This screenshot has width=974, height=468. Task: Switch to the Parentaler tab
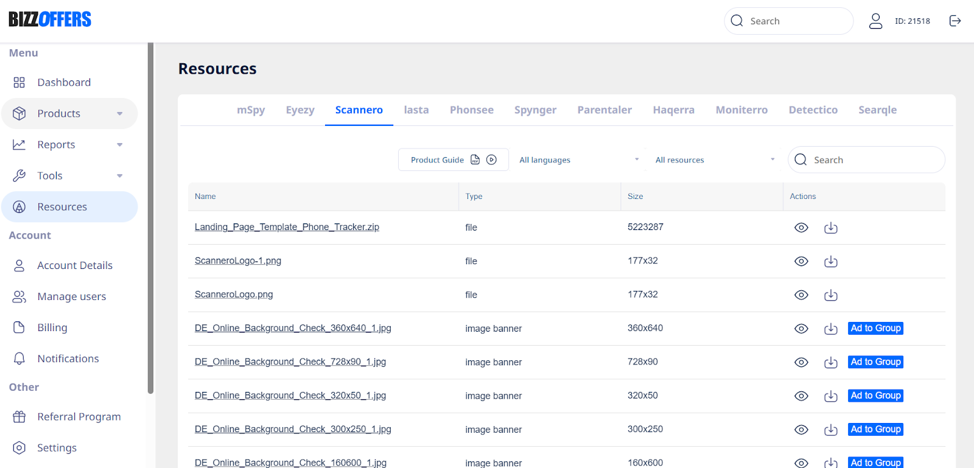coord(604,110)
